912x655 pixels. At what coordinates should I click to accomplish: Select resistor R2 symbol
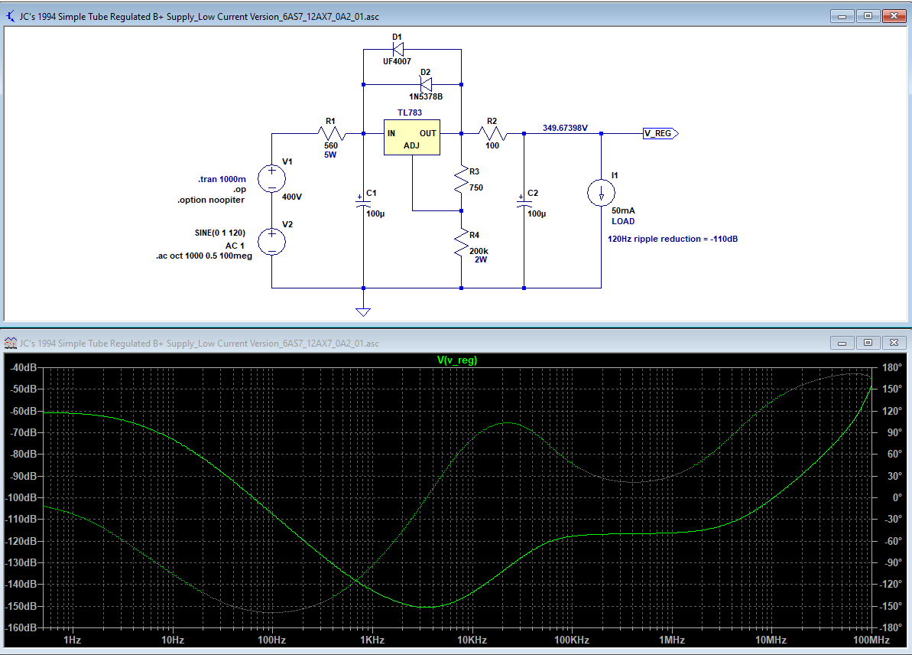click(492, 133)
